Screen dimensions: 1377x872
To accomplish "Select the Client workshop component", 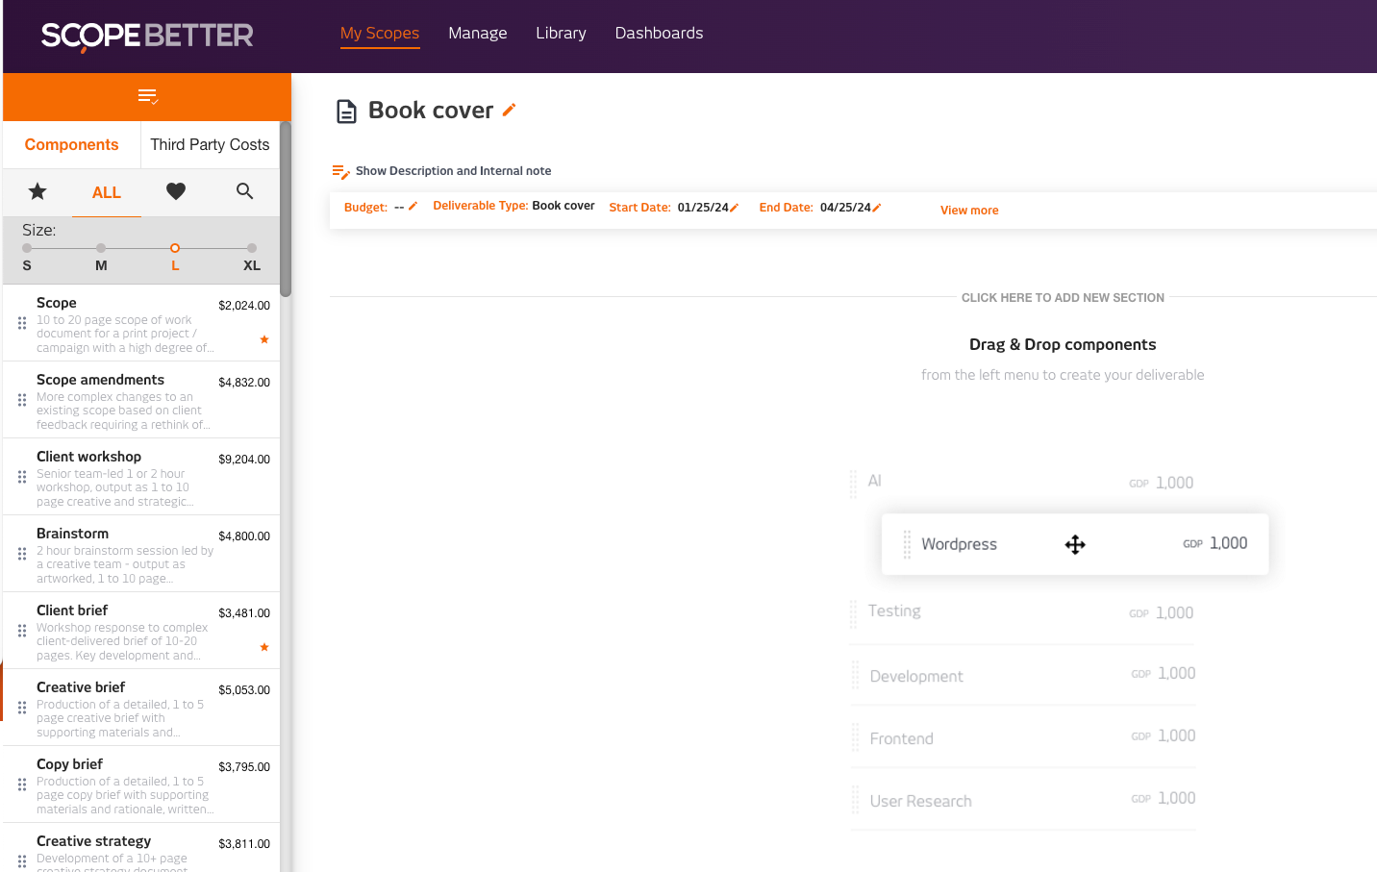I will tap(141, 477).
